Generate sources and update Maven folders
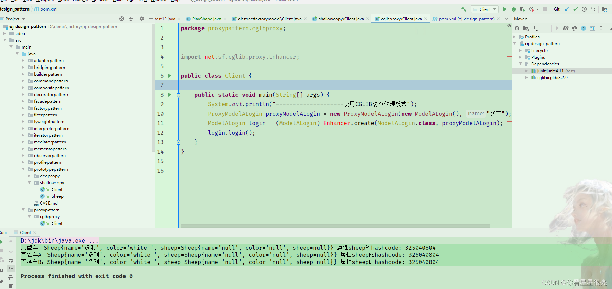 526,28
